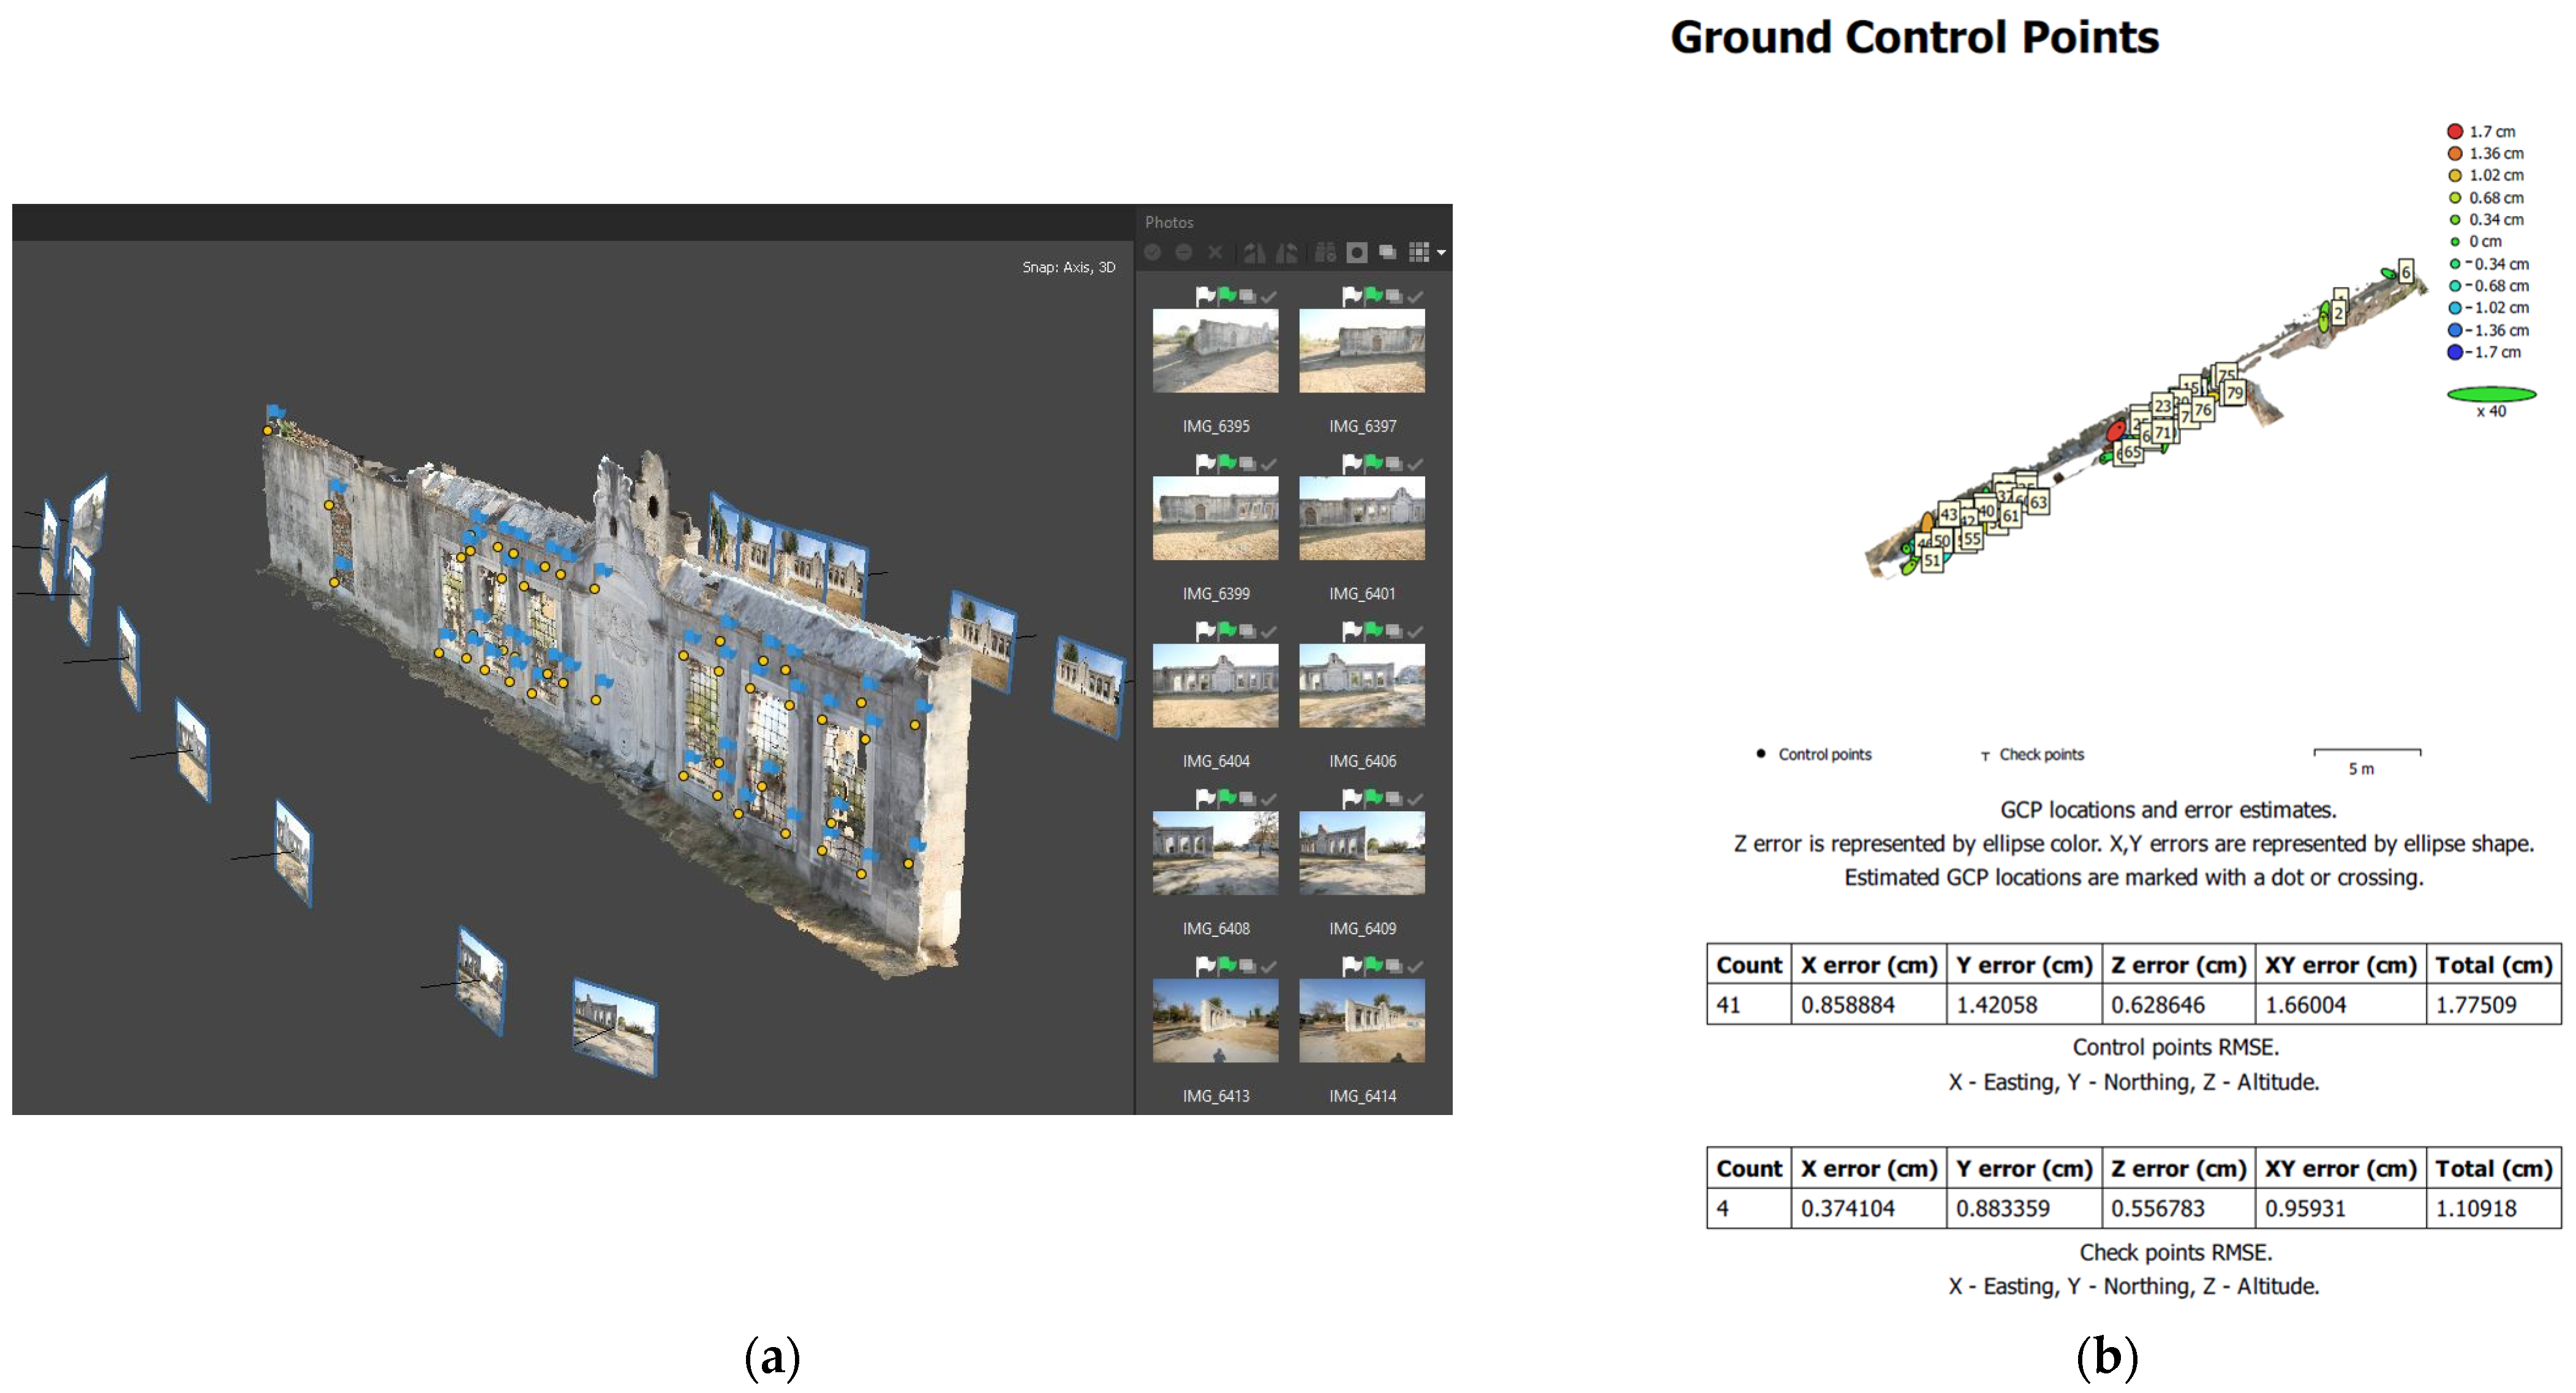
Task: Toggle the check mark above IMG_6404
Action: [x=1269, y=631]
